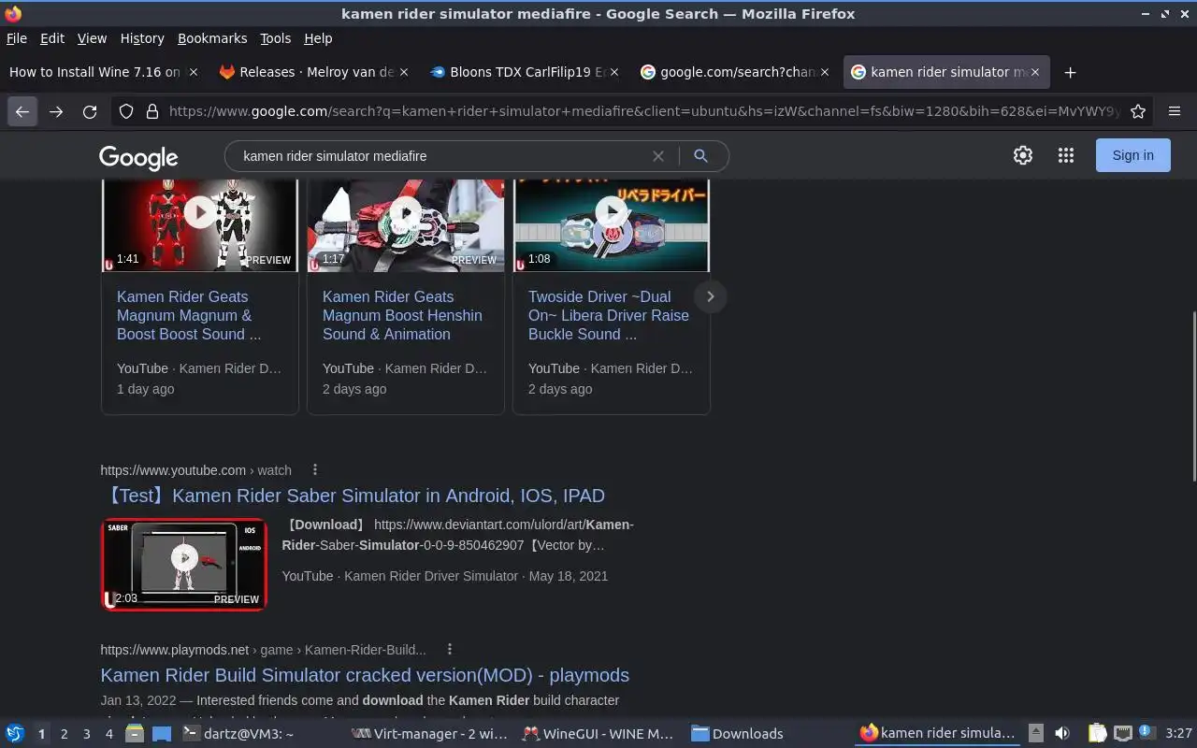
Task: Expand hidden tray icons arrow in taskbar
Action: (1035, 734)
